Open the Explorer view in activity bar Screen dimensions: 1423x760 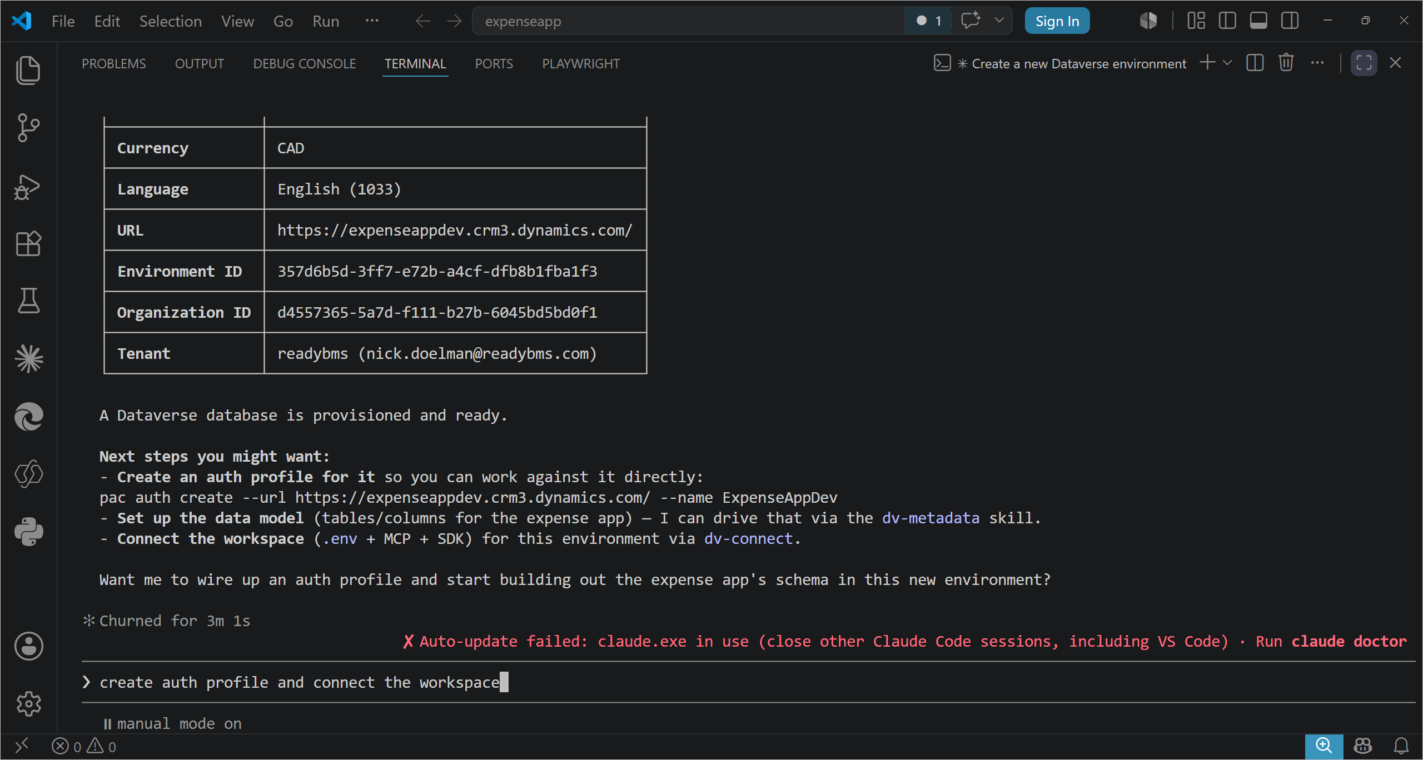pos(28,71)
